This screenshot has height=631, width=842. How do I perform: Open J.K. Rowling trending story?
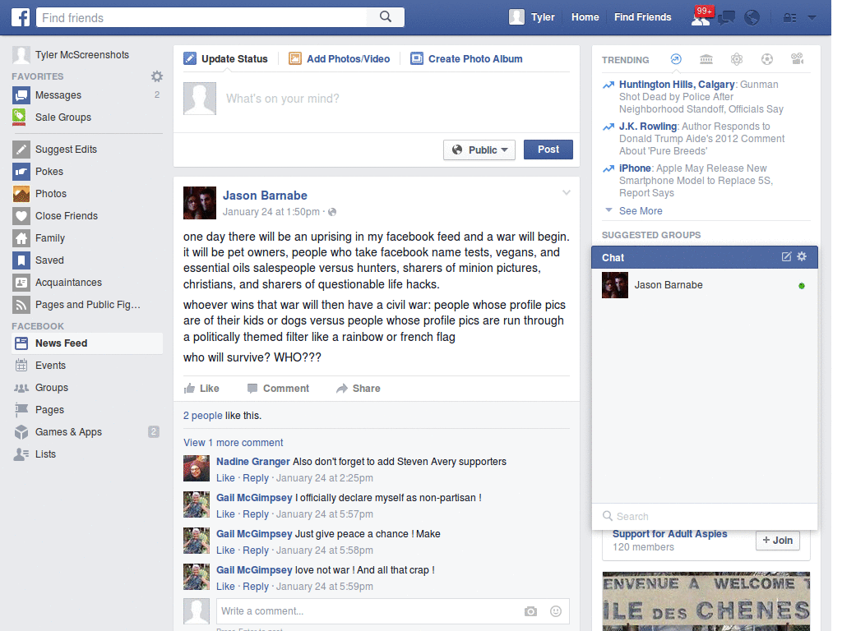[x=648, y=126]
